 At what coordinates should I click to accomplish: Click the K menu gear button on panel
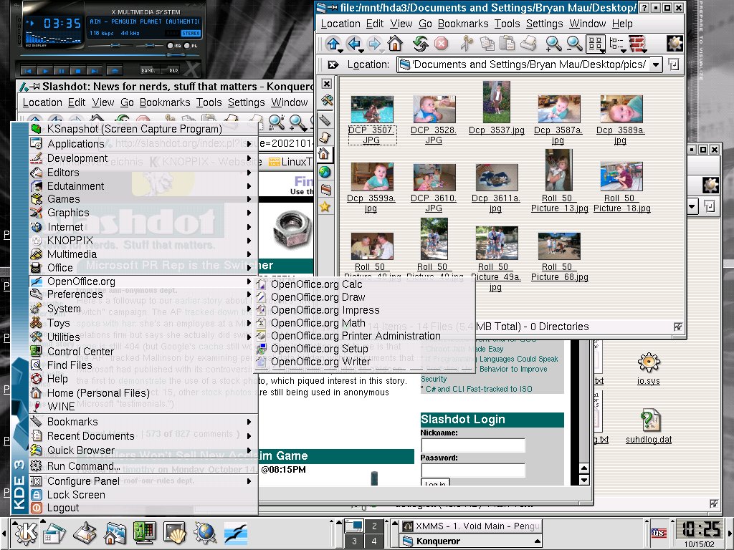pyautogui.click(x=26, y=533)
